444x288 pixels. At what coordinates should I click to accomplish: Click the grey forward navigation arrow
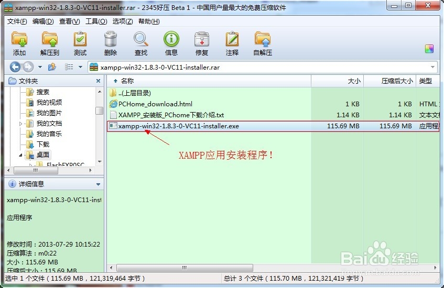[28, 67]
